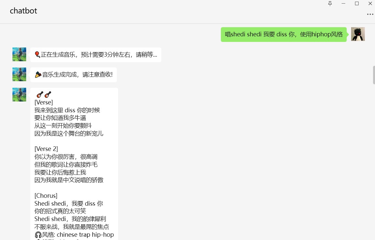
Task: Click lyric line '因为我就是中文说唱的骄傲'
Action: tap(69, 180)
